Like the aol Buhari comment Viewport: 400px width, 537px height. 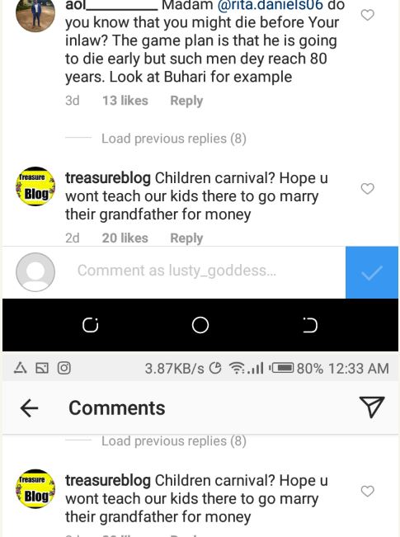tap(368, 15)
